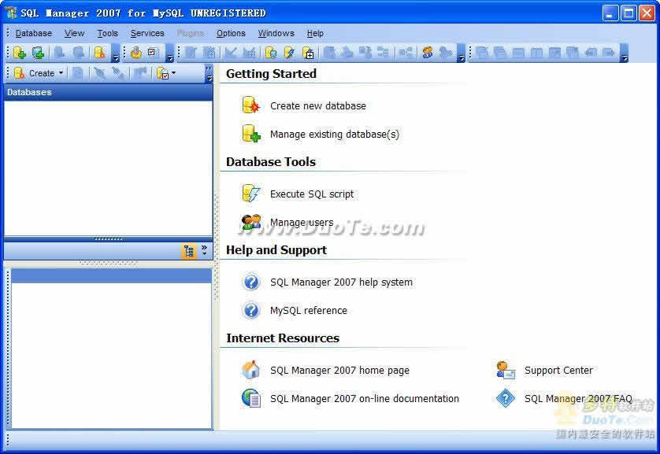Screen dimensions: 660x454
Task: Click the MySQL reference question-mark icon
Action: 251,310
